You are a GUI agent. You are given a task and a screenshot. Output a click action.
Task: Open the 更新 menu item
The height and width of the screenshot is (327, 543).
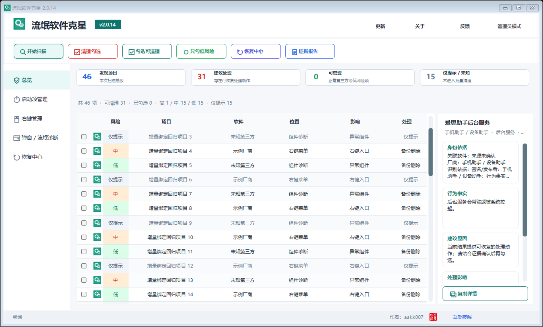pos(380,26)
